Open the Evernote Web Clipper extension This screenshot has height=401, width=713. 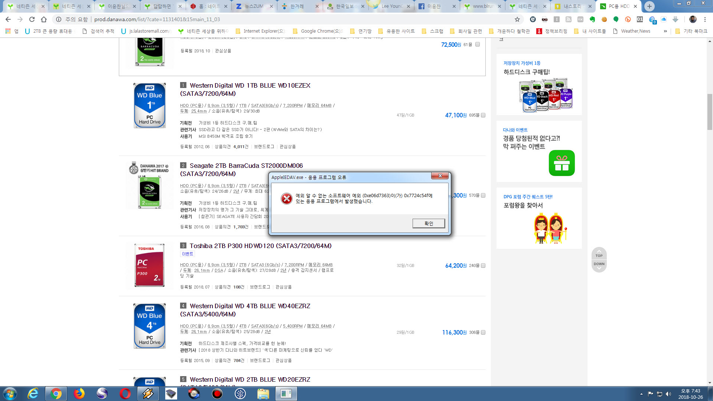[592, 19]
